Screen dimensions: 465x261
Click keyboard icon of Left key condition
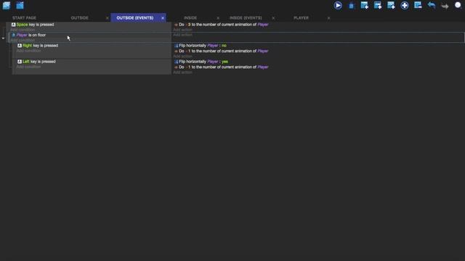[20, 62]
